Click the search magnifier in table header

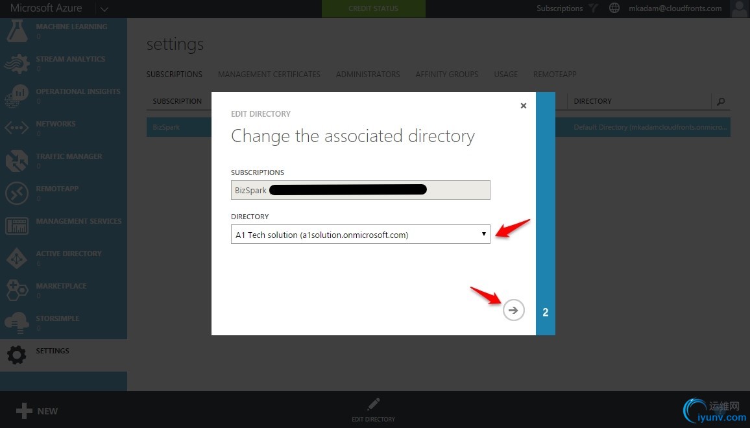(x=721, y=101)
